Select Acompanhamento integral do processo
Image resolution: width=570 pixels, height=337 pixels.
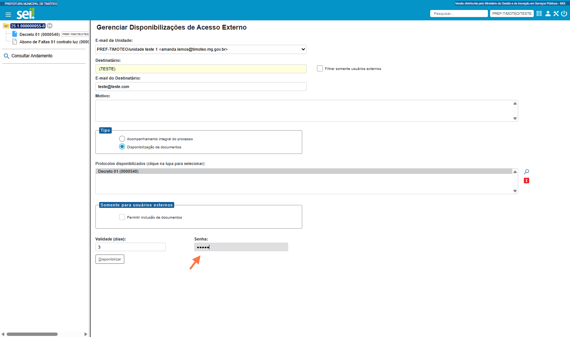click(x=122, y=139)
